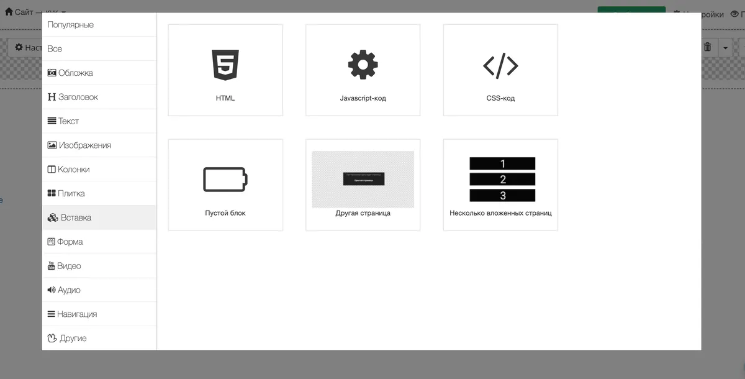
Task: Click the eye preview icon at top right
Action: click(735, 14)
